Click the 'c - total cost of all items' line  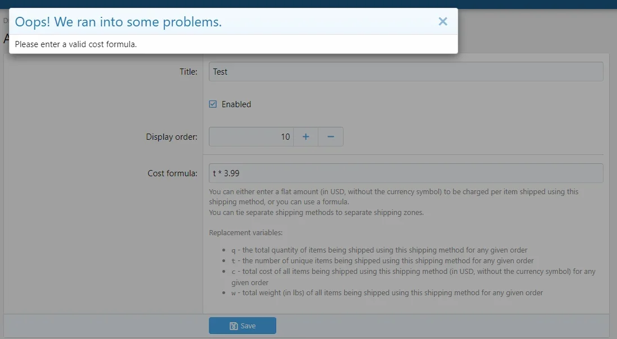point(413,277)
